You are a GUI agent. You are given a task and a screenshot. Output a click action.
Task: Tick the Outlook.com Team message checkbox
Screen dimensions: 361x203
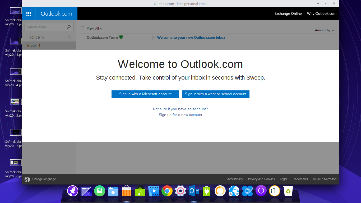82,38
